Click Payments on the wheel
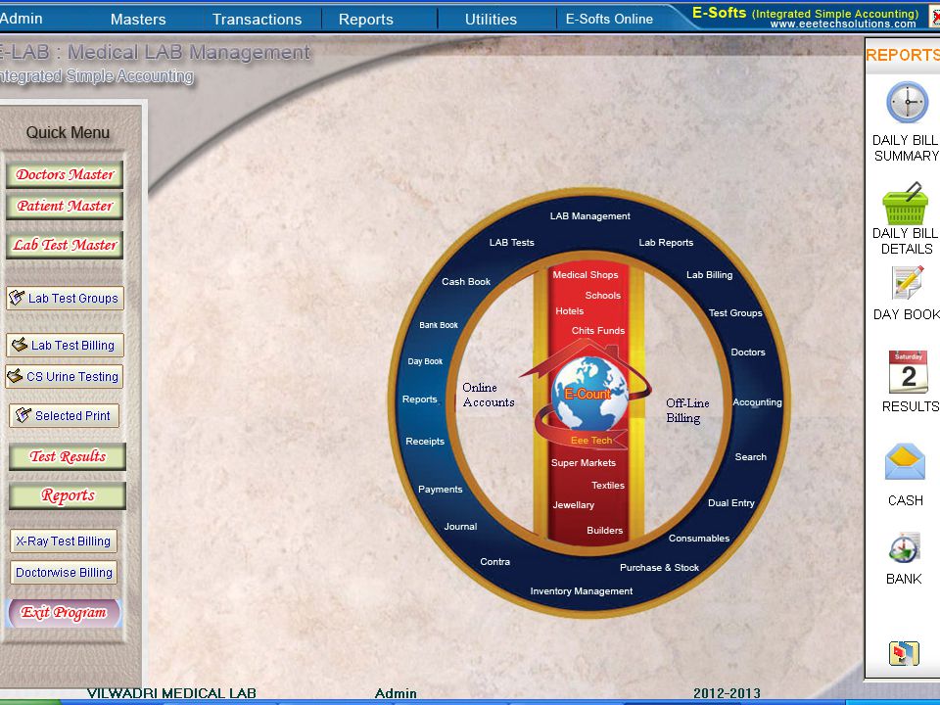The width and height of the screenshot is (940, 705). click(x=440, y=490)
